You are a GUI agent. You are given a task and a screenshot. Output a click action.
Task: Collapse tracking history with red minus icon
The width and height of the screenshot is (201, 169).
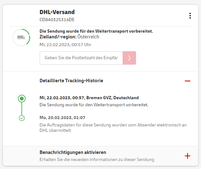tap(188, 81)
